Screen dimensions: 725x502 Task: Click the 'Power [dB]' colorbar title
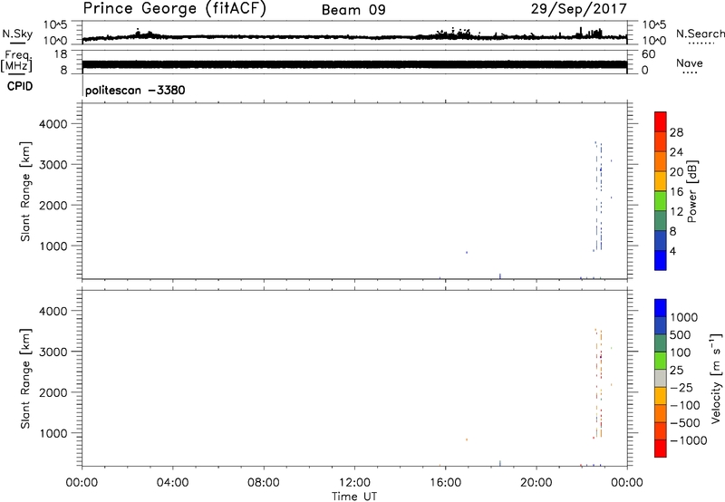pyautogui.click(x=691, y=191)
